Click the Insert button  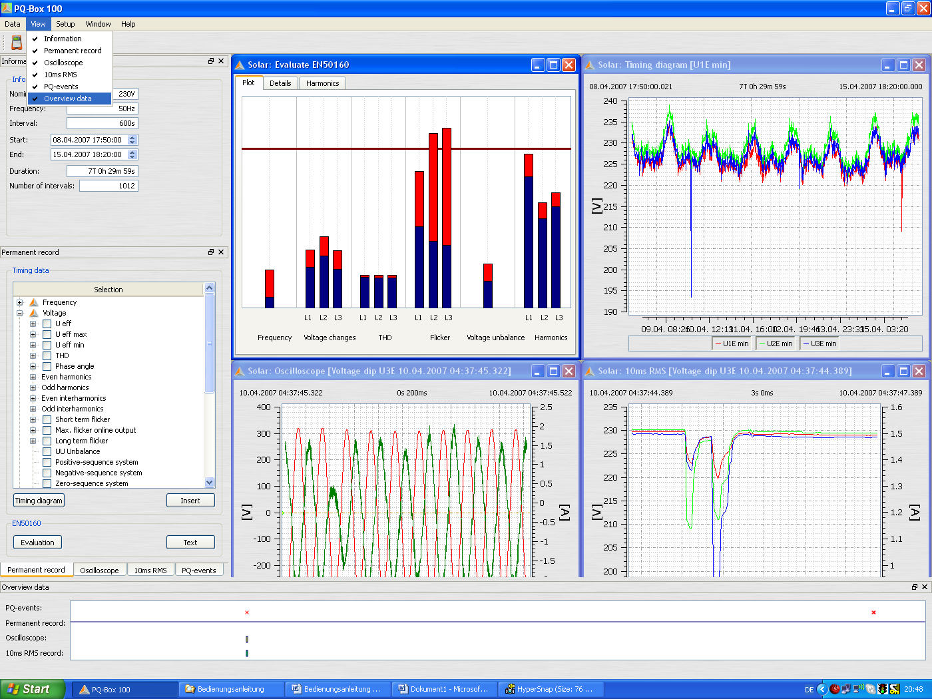[x=190, y=501]
